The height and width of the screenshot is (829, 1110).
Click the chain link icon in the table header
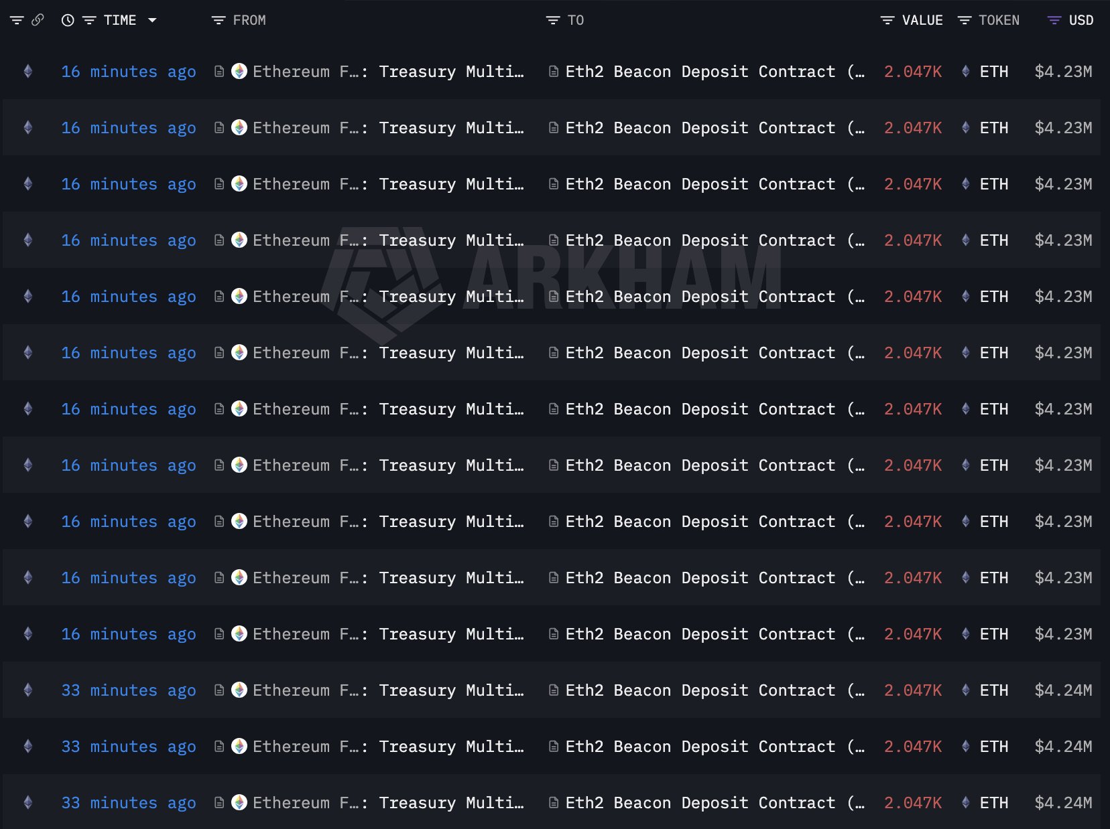click(x=38, y=20)
